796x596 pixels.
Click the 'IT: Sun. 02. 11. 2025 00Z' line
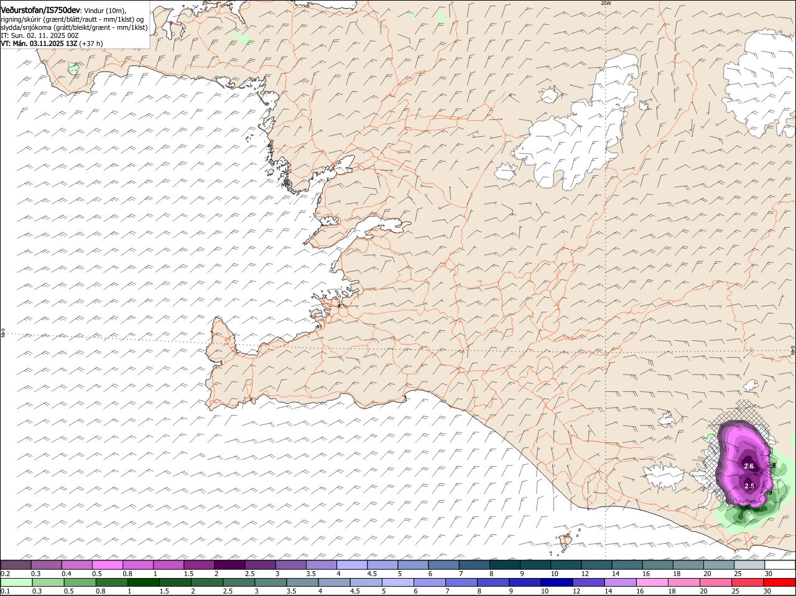[x=39, y=35]
